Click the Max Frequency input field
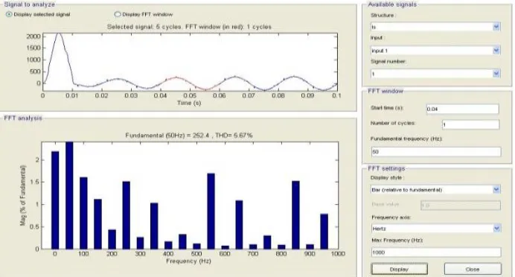This screenshot has width=515, height=277. (x=436, y=252)
